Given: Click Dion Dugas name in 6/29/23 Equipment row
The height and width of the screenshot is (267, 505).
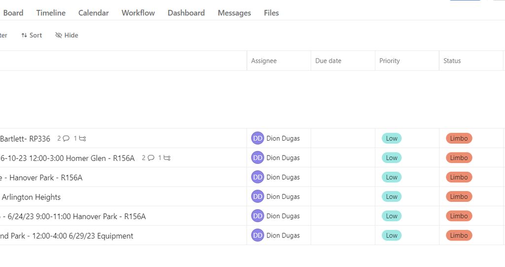Looking at the screenshot, I should point(283,235).
